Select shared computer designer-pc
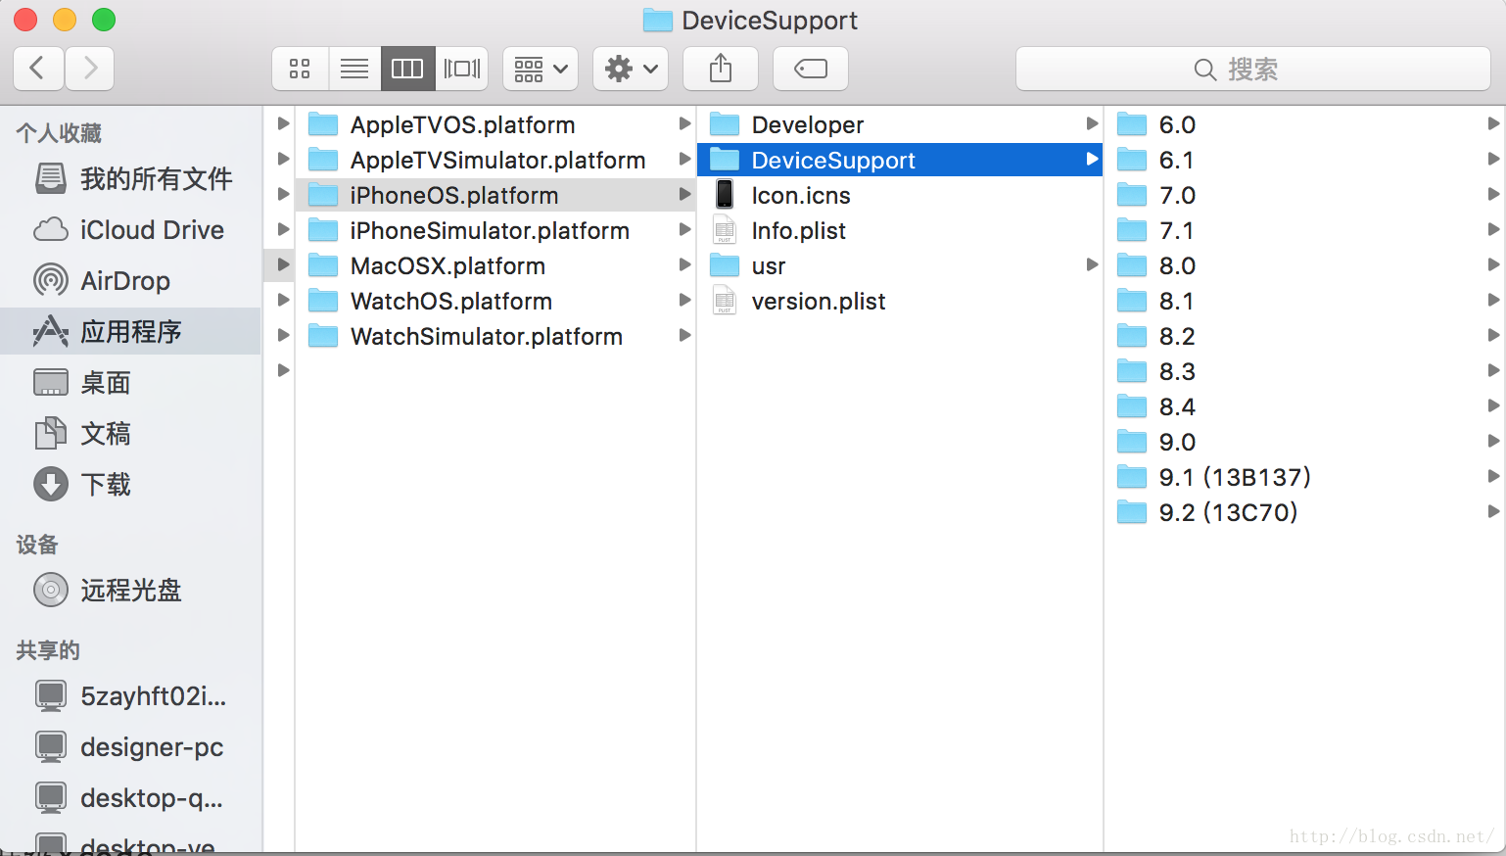 132,746
